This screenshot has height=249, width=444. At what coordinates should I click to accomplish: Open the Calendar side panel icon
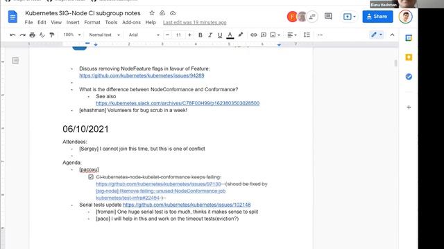[x=409, y=38]
